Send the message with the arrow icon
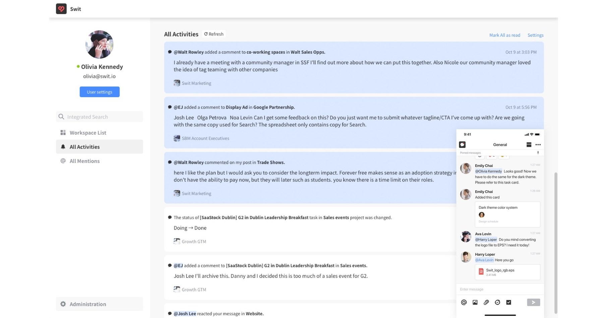 point(533,302)
